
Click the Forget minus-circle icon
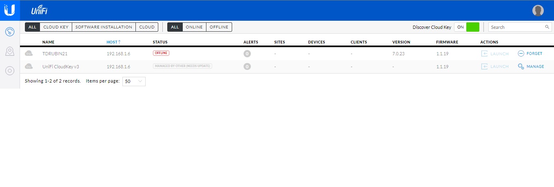point(521,53)
